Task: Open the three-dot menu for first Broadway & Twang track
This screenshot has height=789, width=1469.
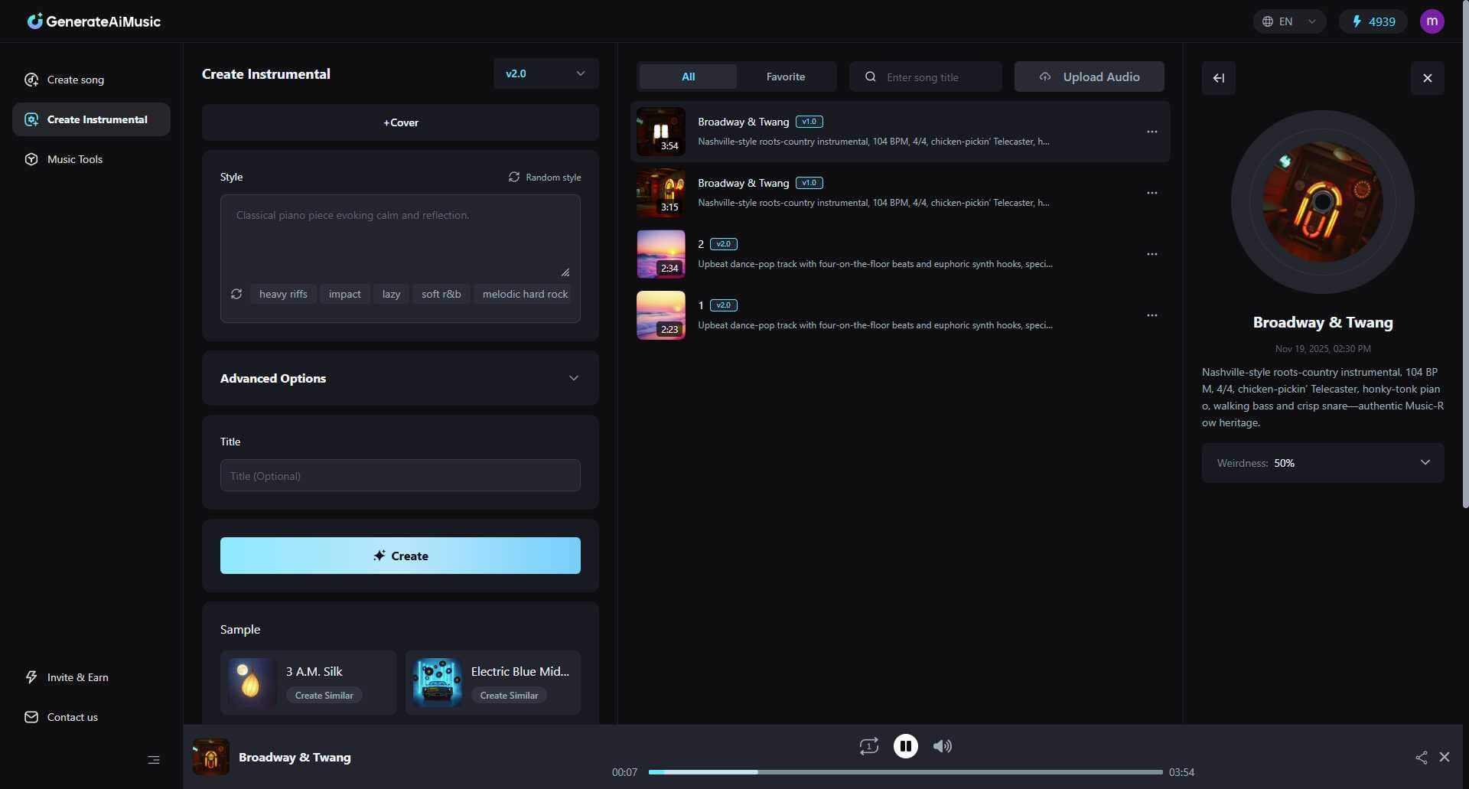Action: (x=1151, y=131)
